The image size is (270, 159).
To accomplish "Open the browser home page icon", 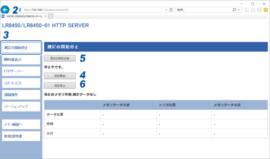I will [247, 10].
